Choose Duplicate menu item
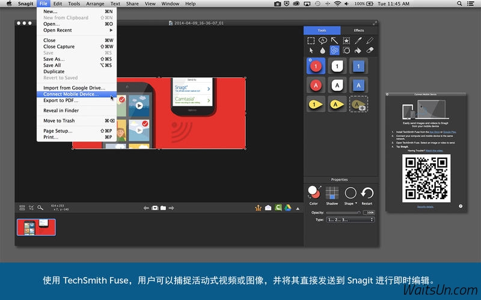The width and height of the screenshot is (481, 300). [x=77, y=71]
